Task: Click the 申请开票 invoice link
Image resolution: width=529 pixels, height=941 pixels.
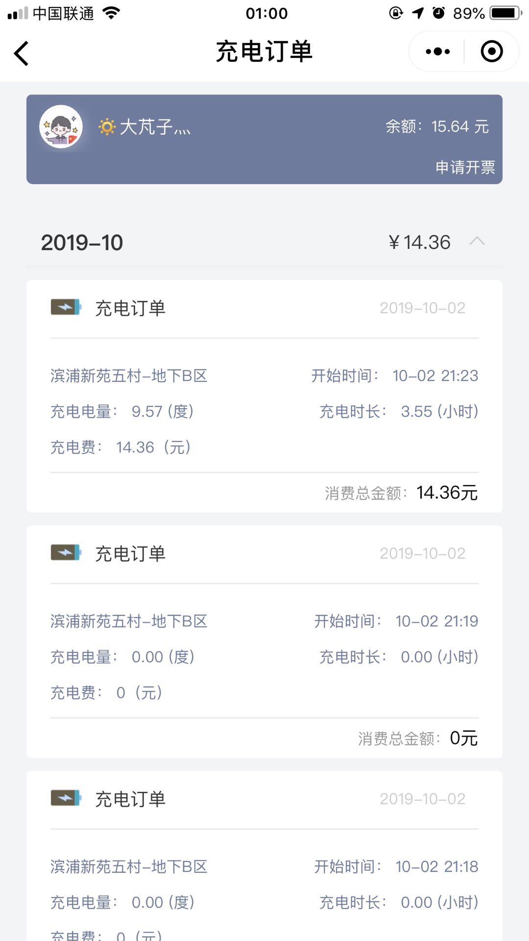Action: point(465,168)
